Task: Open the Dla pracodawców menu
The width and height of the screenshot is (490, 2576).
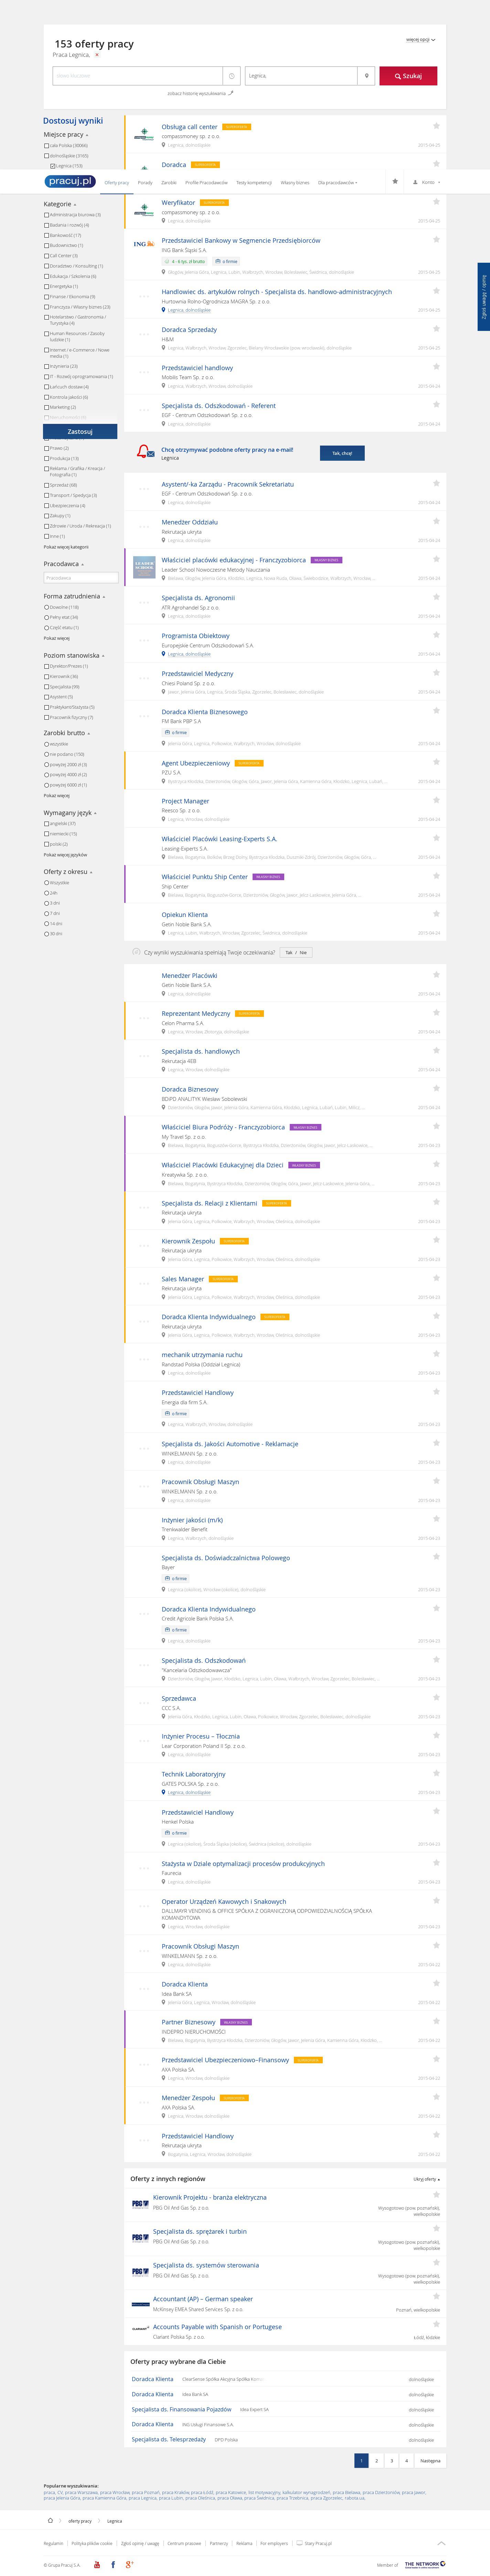Action: (x=337, y=183)
